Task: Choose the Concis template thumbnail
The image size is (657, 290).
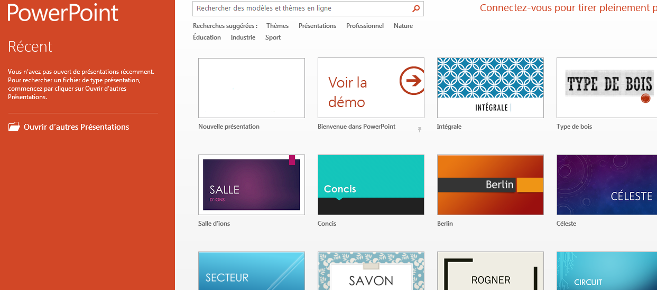Action: click(371, 185)
